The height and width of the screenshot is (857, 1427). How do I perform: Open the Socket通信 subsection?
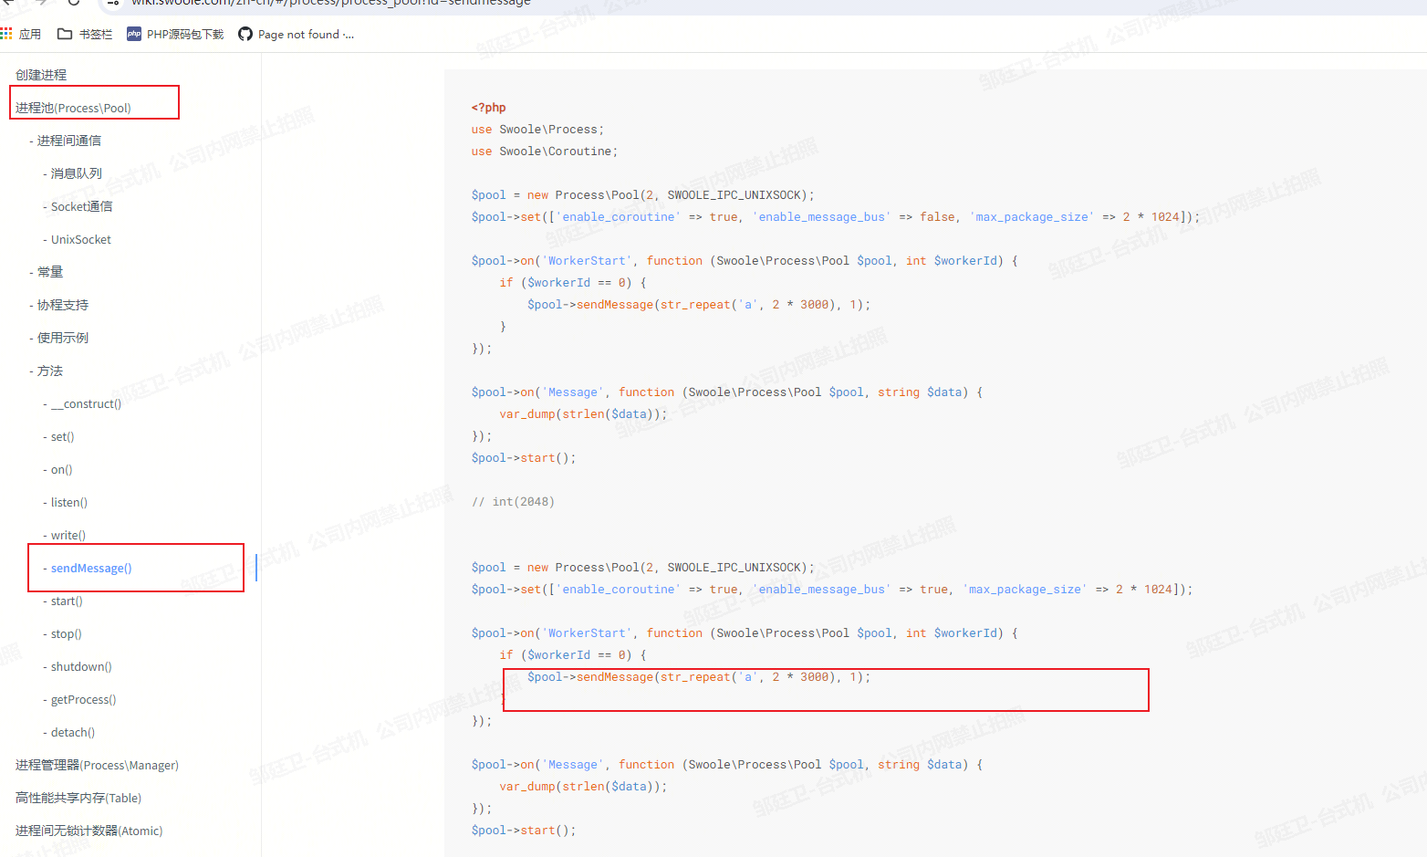pos(81,206)
